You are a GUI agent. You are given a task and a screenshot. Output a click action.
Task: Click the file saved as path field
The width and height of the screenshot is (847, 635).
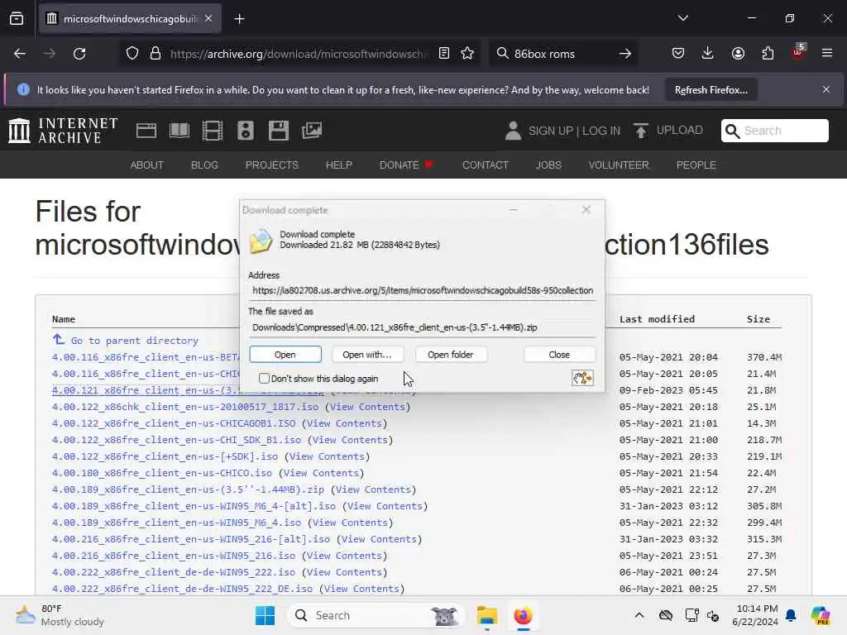point(423,327)
